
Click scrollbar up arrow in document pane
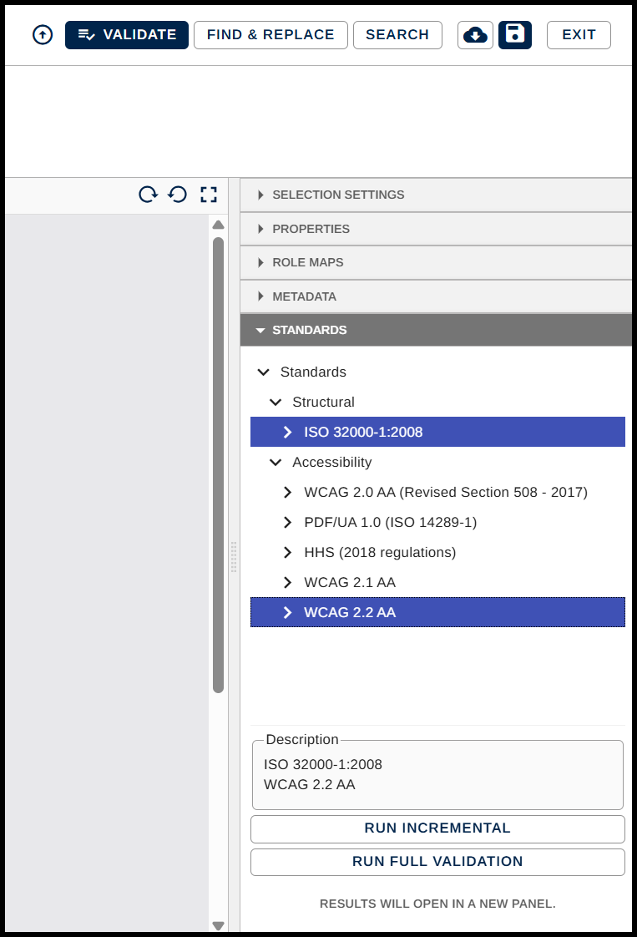[x=218, y=225]
